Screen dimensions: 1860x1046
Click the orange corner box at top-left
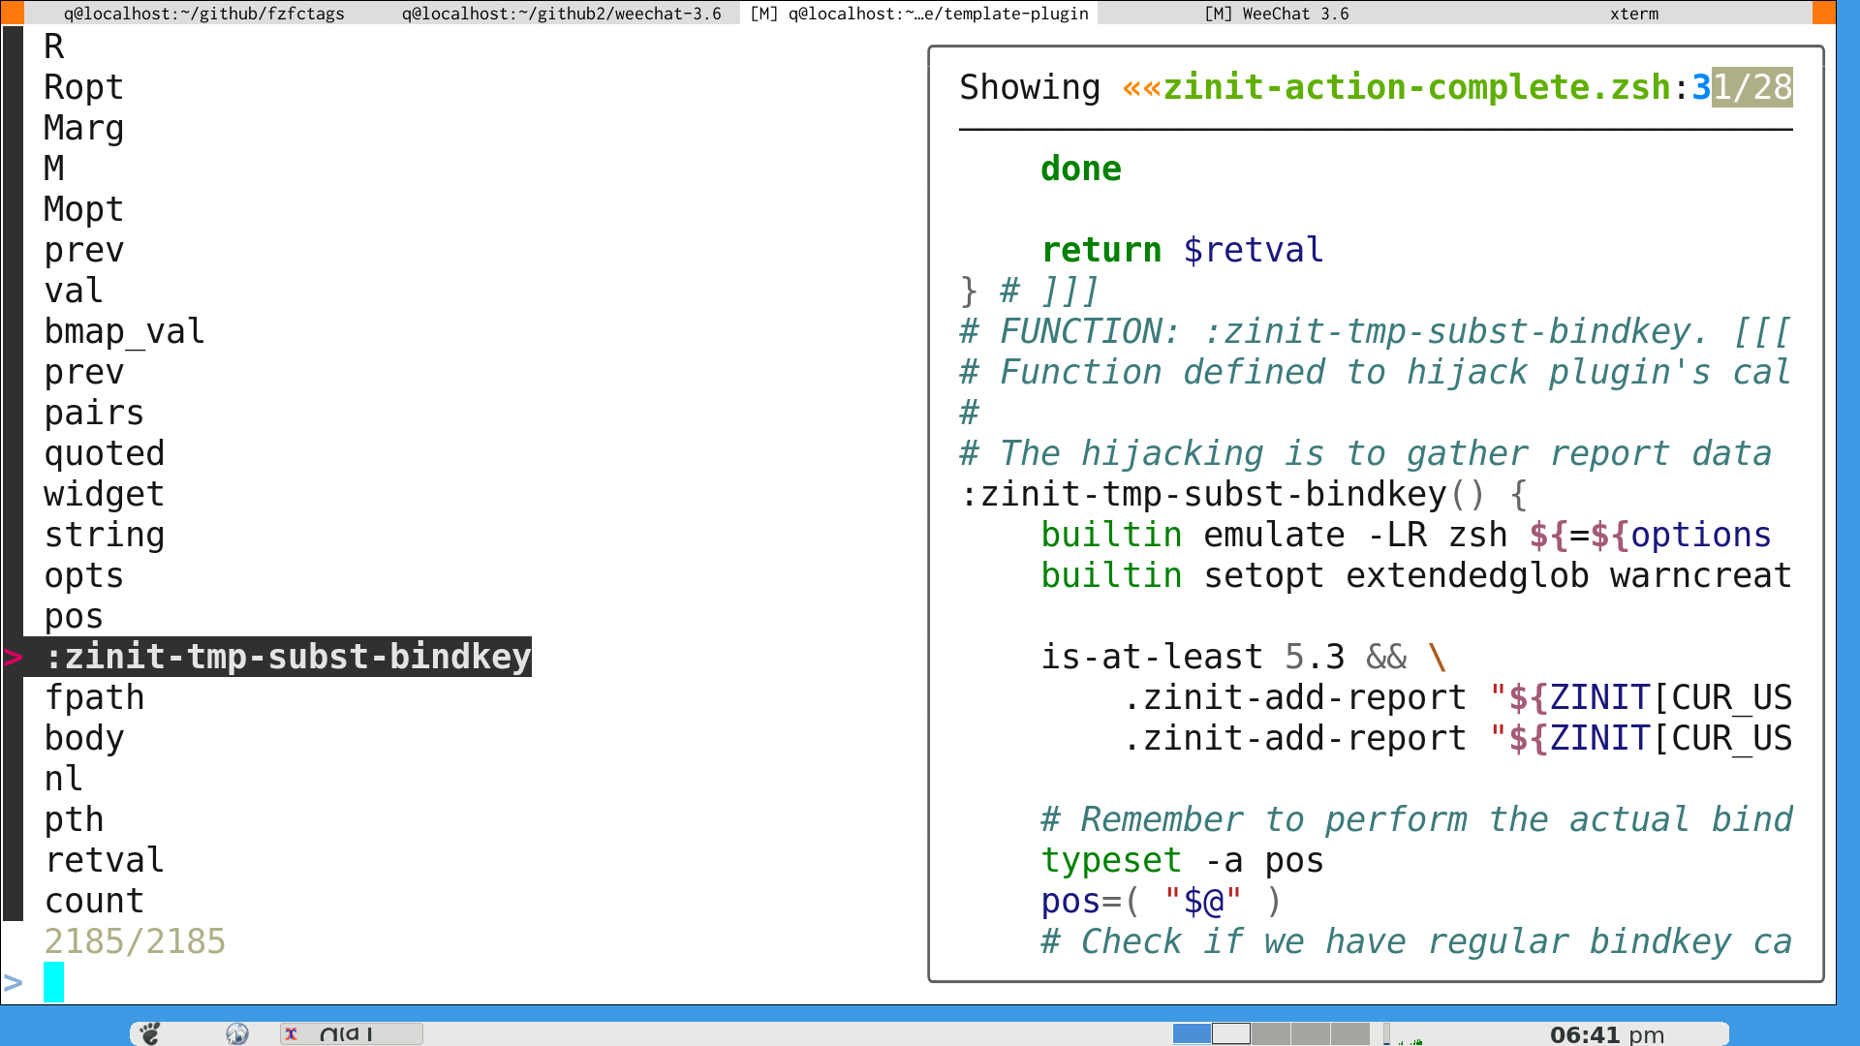point(12,13)
